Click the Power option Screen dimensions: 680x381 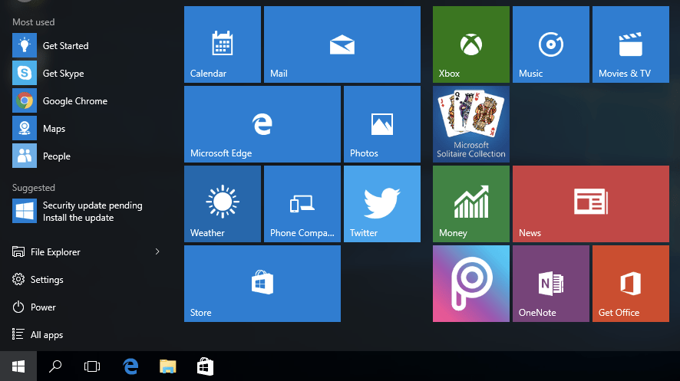coord(35,307)
